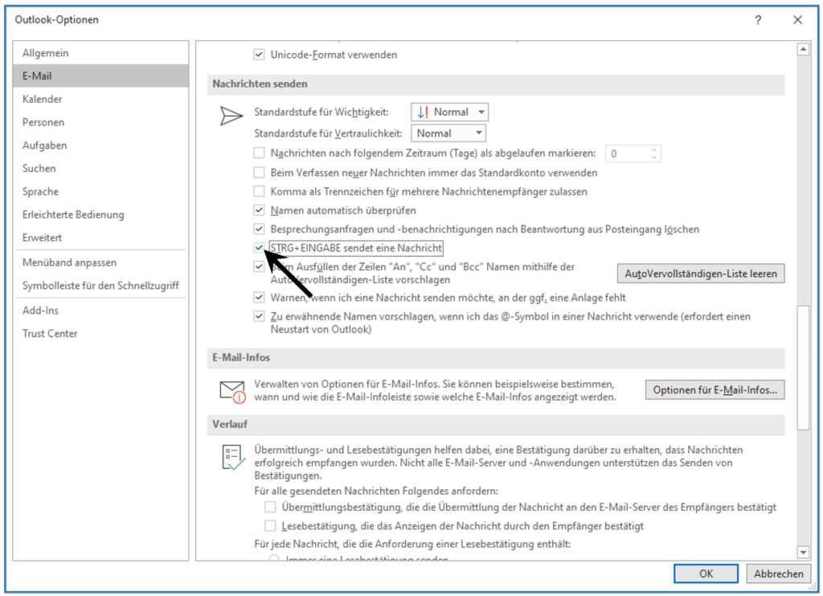Open Symbolleiste für den Schnellzugriff category
Image resolution: width=823 pixels, height=596 pixels.
tap(100, 286)
